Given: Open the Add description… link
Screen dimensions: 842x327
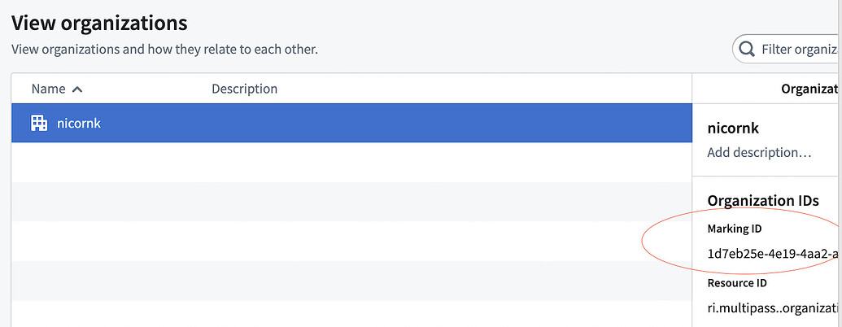Looking at the screenshot, I should (x=759, y=152).
